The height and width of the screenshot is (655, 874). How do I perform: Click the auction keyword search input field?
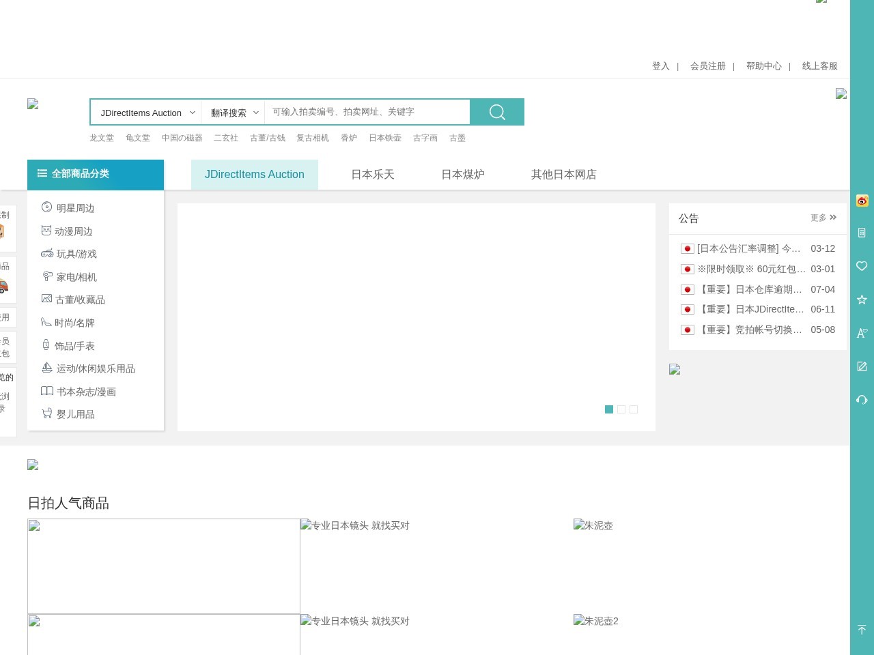(x=367, y=112)
